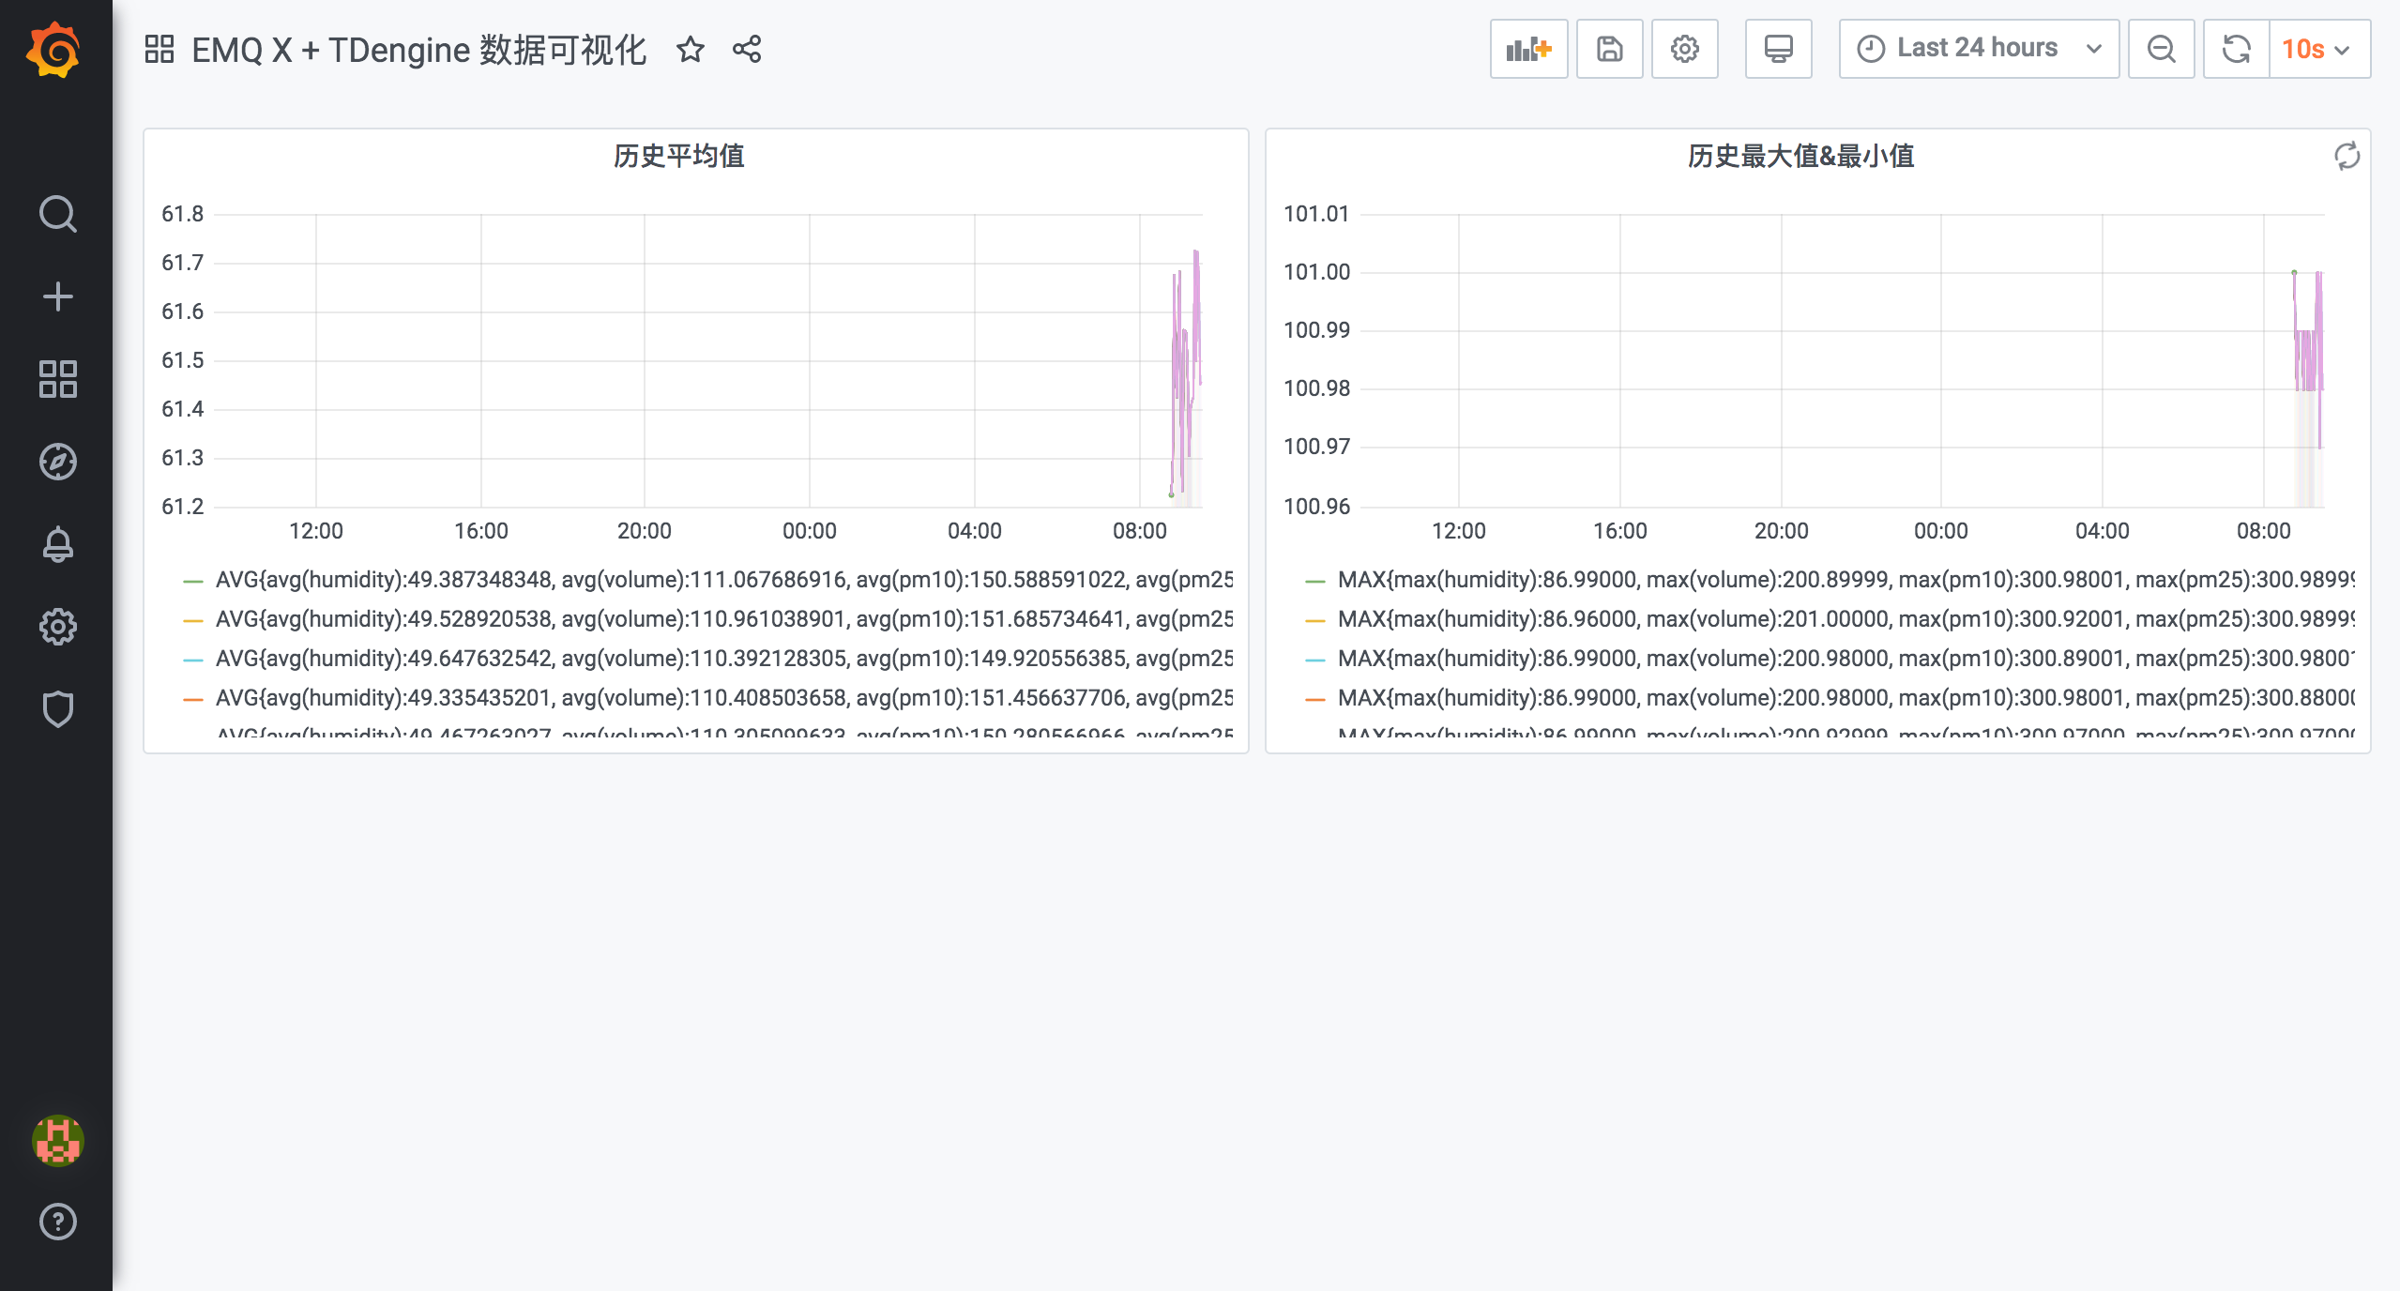Image resolution: width=2400 pixels, height=1291 pixels.
Task: Open the search icon in sidebar
Action: point(57,214)
